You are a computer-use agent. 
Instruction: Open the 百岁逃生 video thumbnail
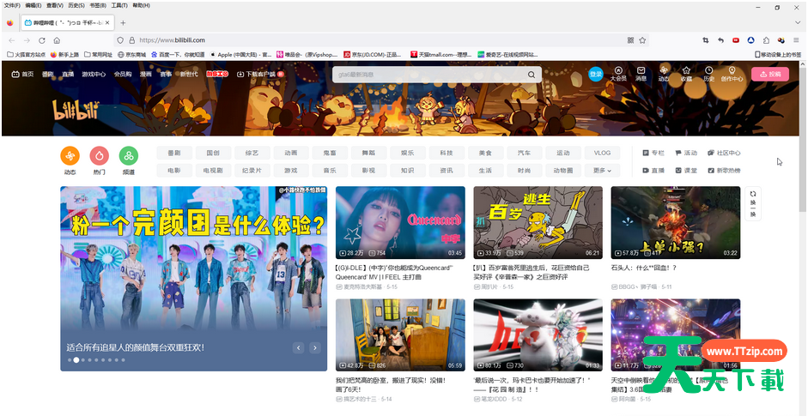coord(538,222)
